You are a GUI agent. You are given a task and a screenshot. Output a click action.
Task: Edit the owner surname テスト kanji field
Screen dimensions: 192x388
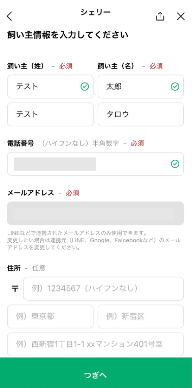click(x=45, y=86)
